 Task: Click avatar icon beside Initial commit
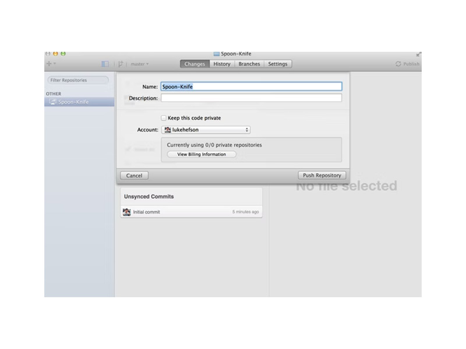point(126,212)
